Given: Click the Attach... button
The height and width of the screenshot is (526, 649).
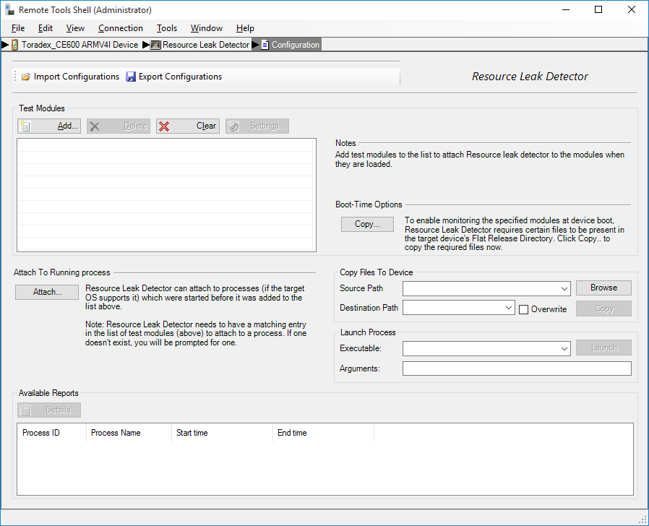Looking at the screenshot, I should tap(47, 292).
